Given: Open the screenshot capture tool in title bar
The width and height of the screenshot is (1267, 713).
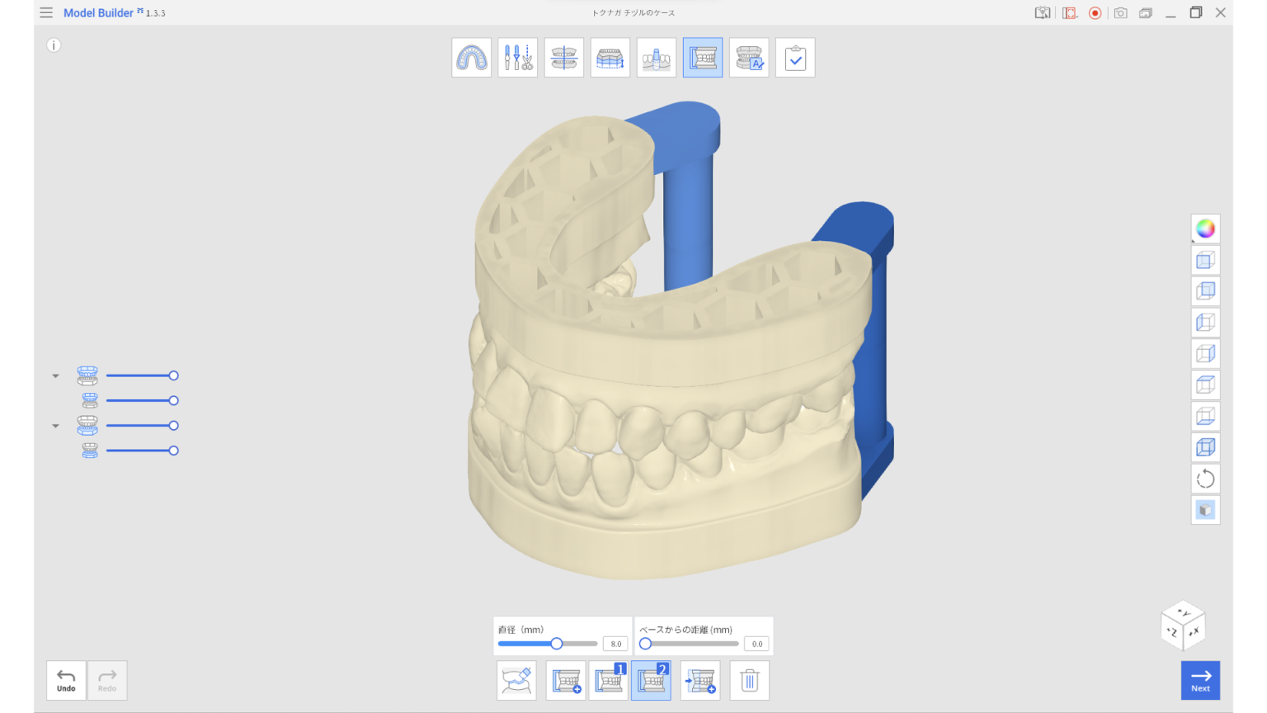Looking at the screenshot, I should point(1119,12).
